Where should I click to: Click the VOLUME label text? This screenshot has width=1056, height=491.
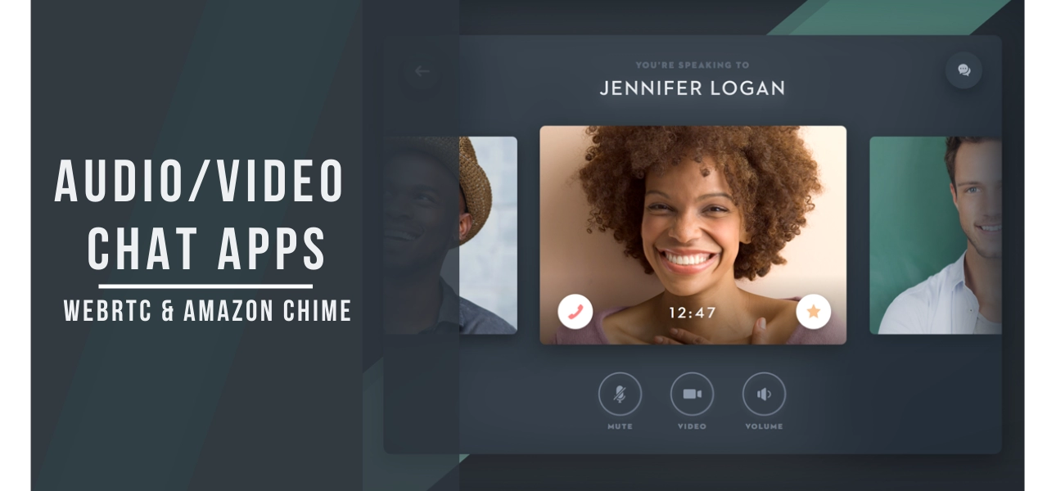764,426
